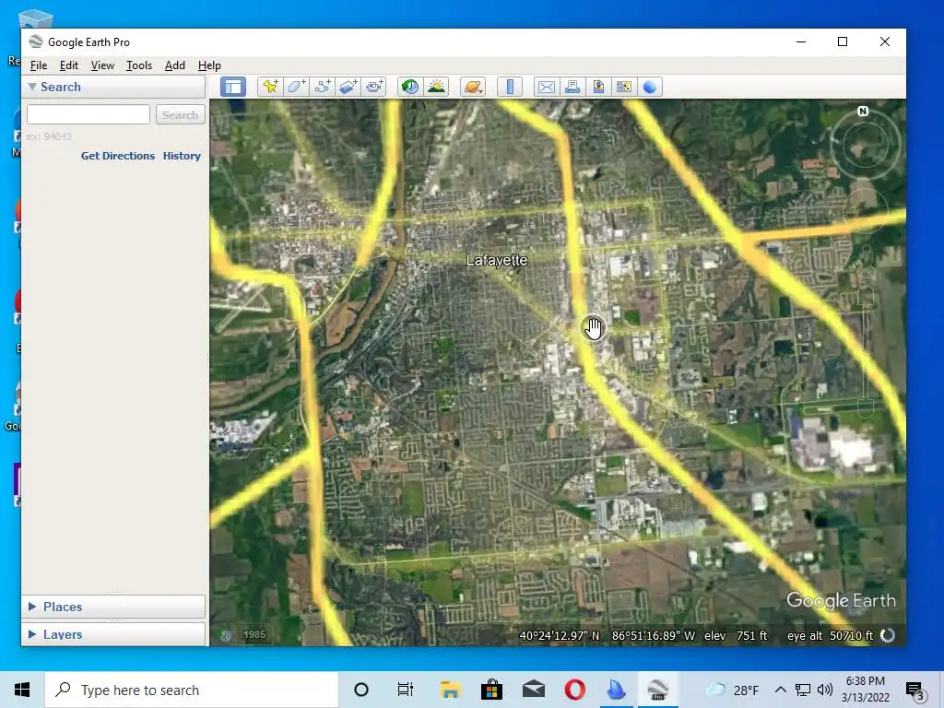Toggle sunlight across the landscape
Viewport: 944px width, 708px height.
436,87
